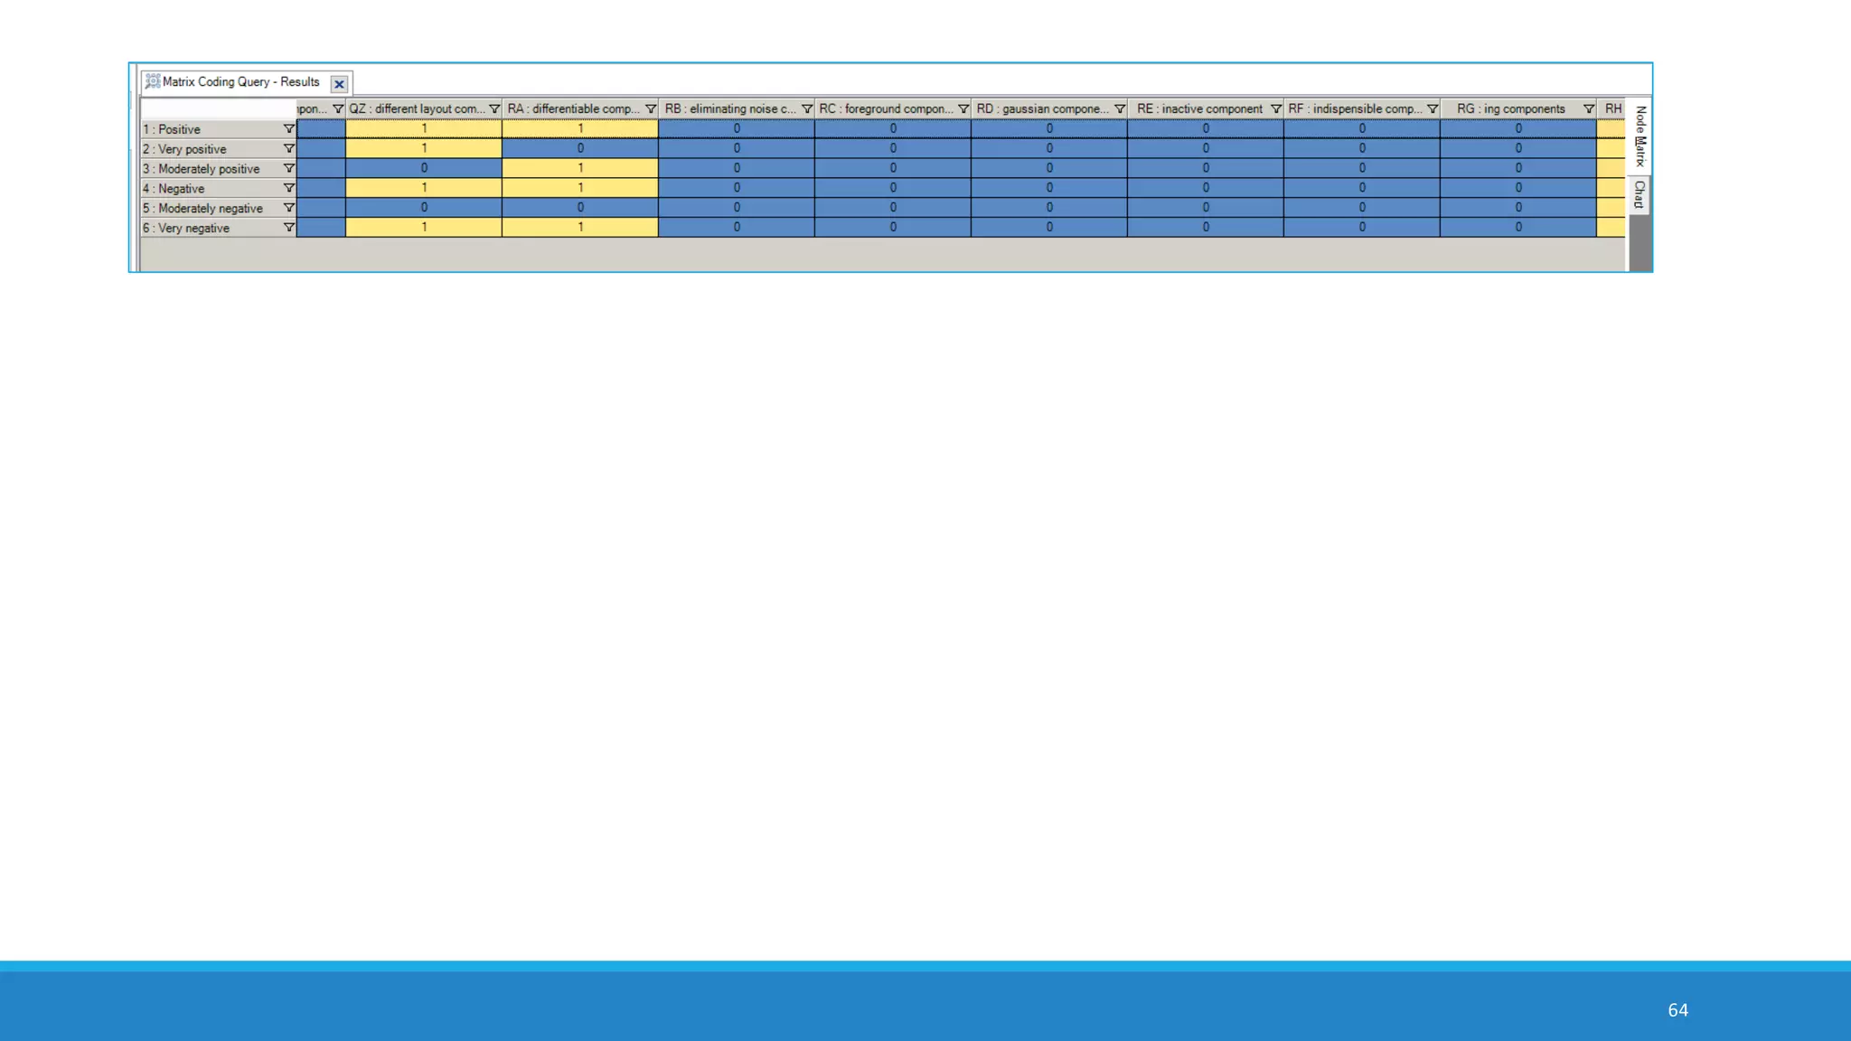Click filter icon on Positive row
1851x1041 pixels.
[289, 129]
